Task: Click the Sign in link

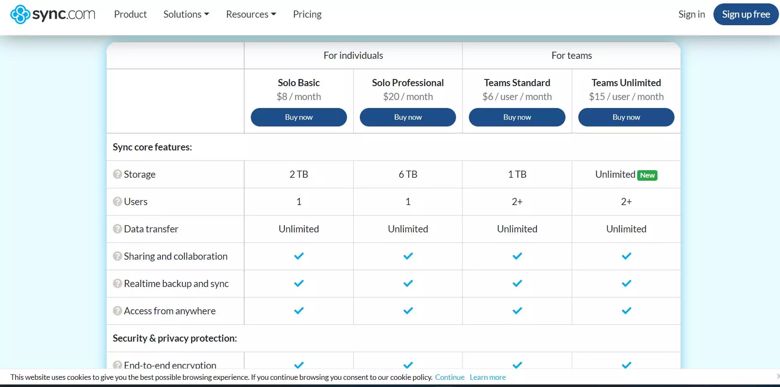Action: 691,14
